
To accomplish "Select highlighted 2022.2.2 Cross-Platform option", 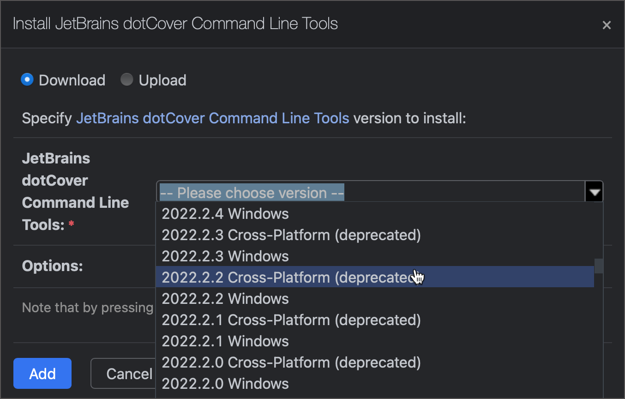I will 291,277.
